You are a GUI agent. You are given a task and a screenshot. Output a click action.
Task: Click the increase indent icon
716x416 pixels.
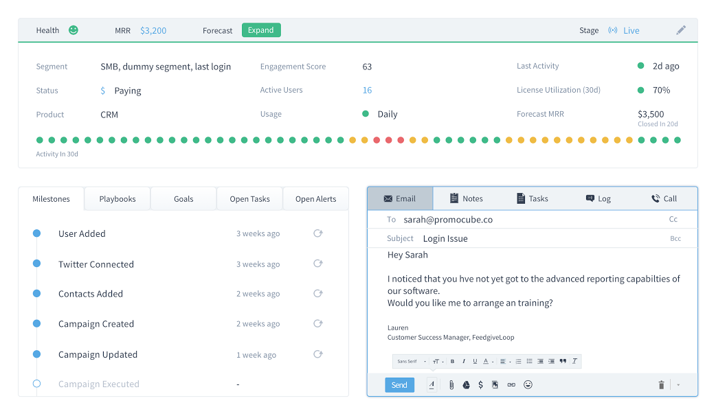click(552, 361)
